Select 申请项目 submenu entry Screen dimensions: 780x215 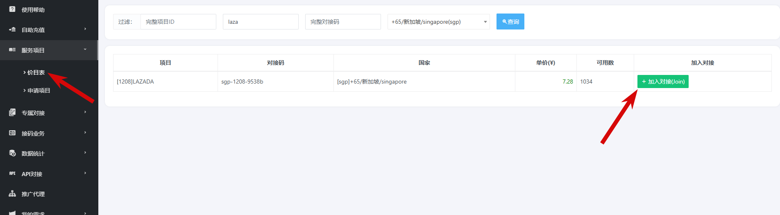click(39, 91)
